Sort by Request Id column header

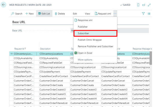tap(20, 49)
